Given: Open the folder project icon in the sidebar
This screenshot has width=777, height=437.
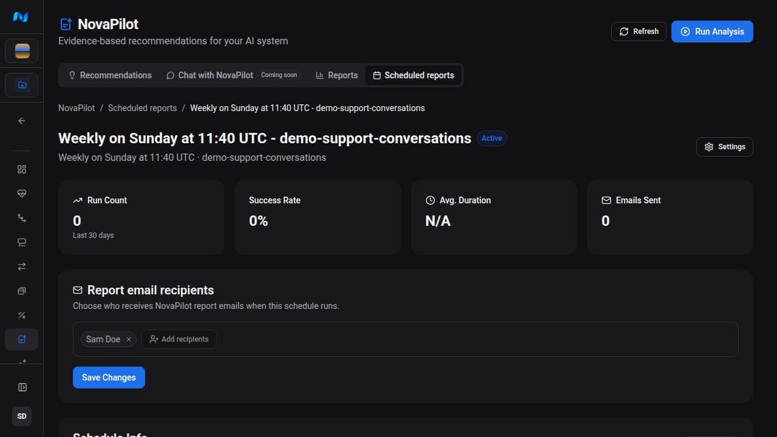Looking at the screenshot, I should [x=22, y=85].
